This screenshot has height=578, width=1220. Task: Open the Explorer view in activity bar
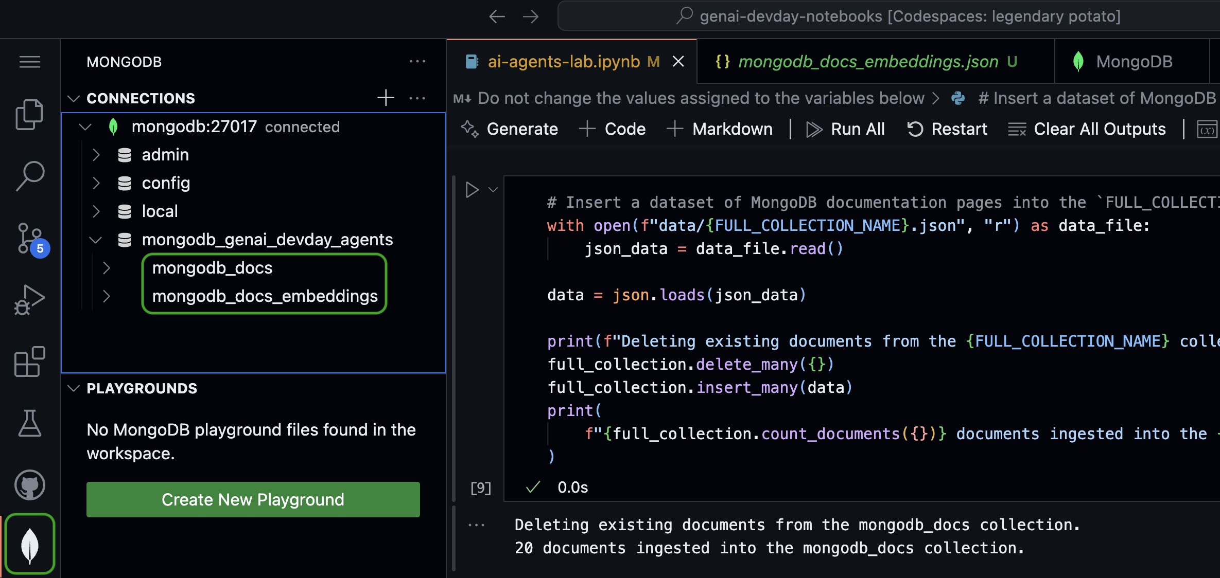point(30,115)
